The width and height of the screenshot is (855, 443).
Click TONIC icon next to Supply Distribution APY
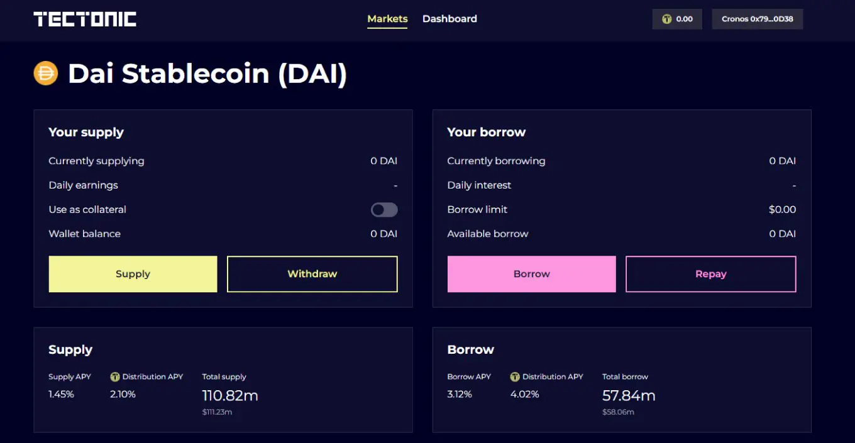(115, 377)
